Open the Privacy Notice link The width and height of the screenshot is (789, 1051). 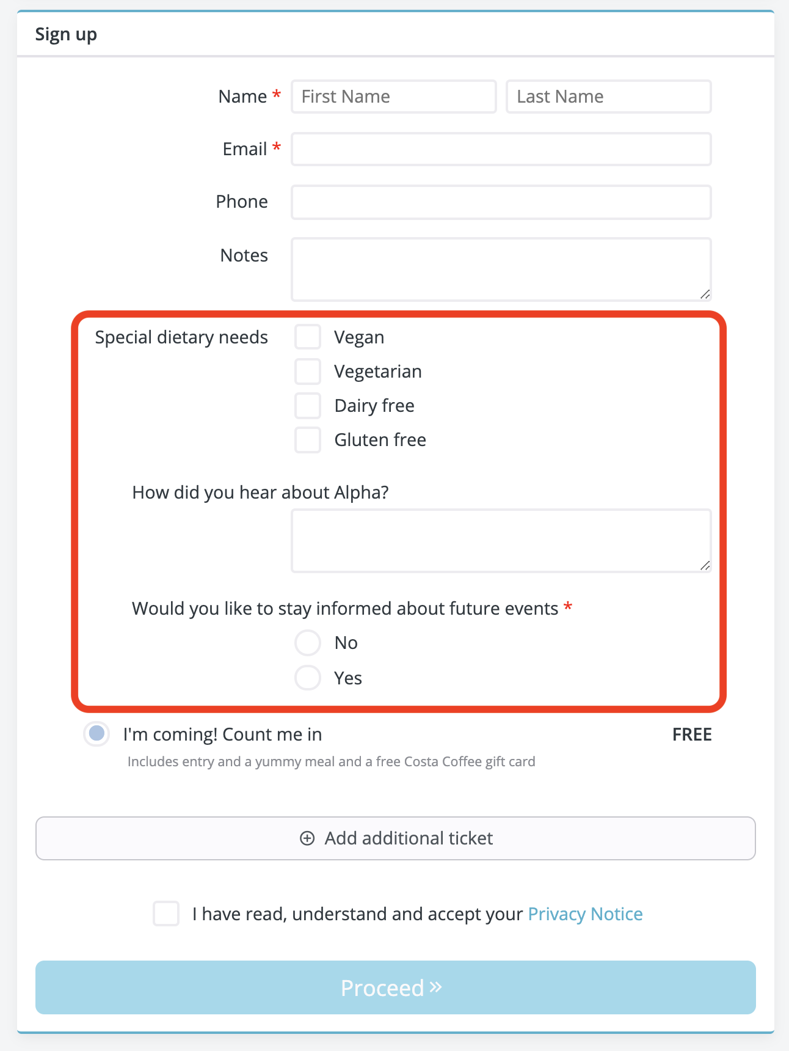(585, 914)
